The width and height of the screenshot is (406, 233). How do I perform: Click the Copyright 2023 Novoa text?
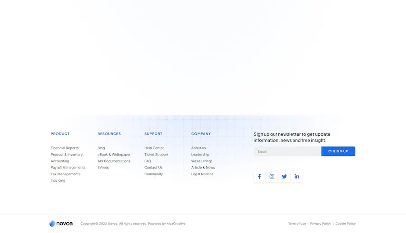pos(134,224)
